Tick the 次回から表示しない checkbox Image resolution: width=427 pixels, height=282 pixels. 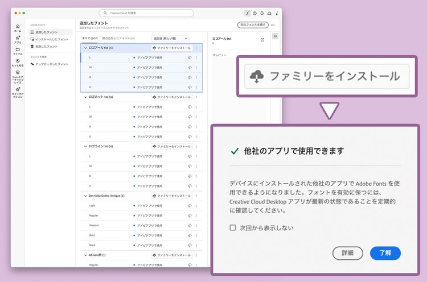pos(232,227)
